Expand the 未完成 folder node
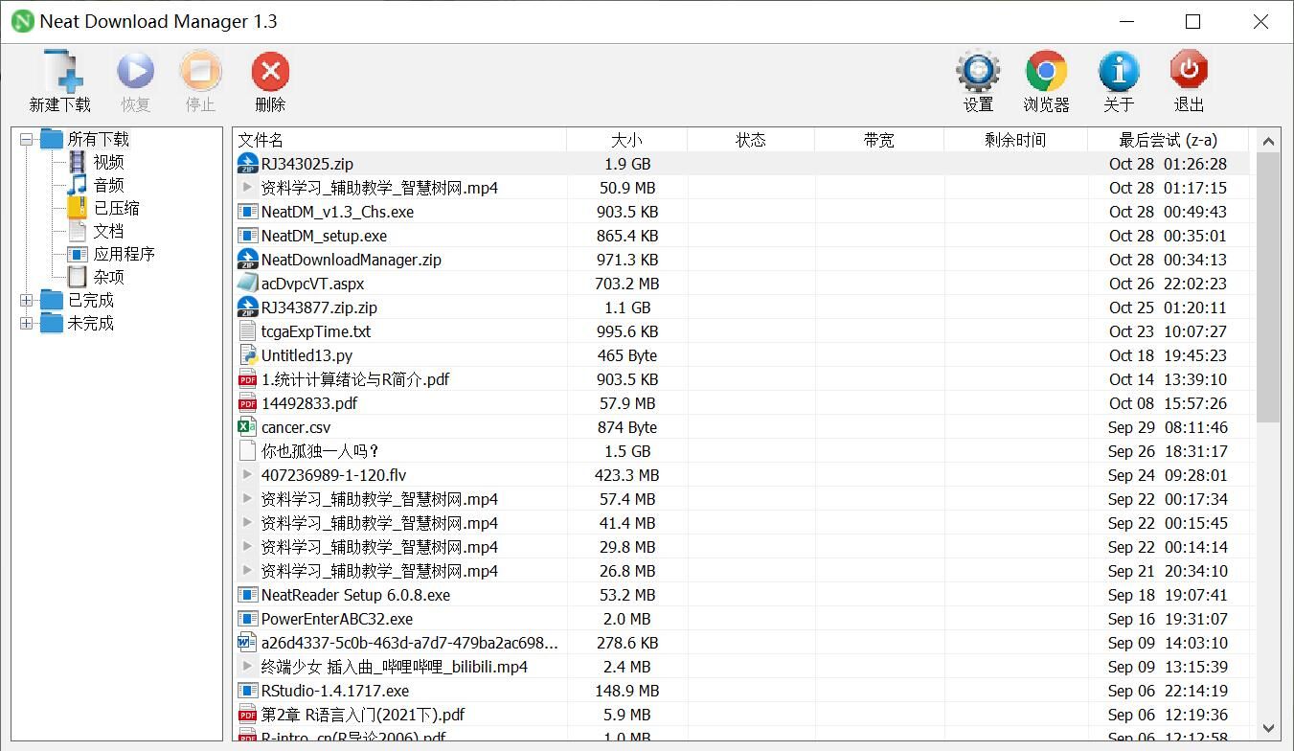Image resolution: width=1294 pixels, height=751 pixels. pyautogui.click(x=27, y=324)
